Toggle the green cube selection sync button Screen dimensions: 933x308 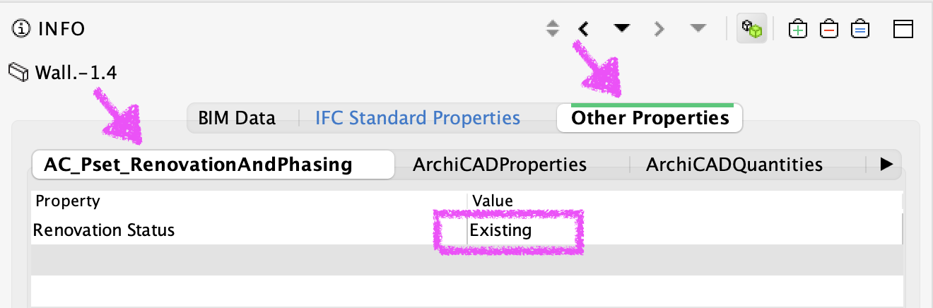(752, 29)
